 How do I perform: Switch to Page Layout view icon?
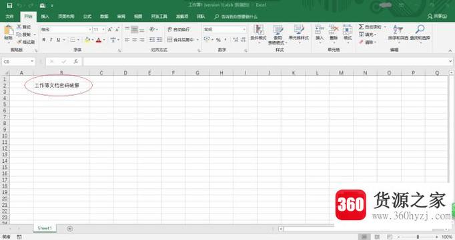coord(377,237)
